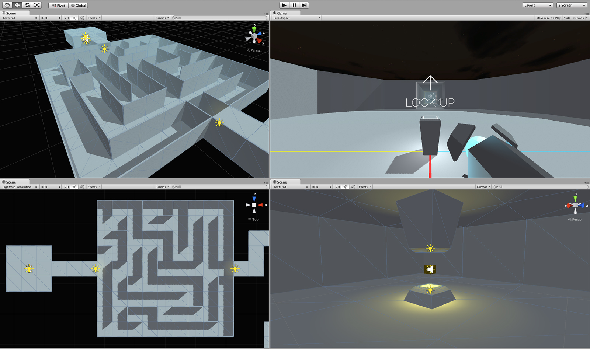Click the Stats button in Game view
590x349 pixels.
click(567, 18)
